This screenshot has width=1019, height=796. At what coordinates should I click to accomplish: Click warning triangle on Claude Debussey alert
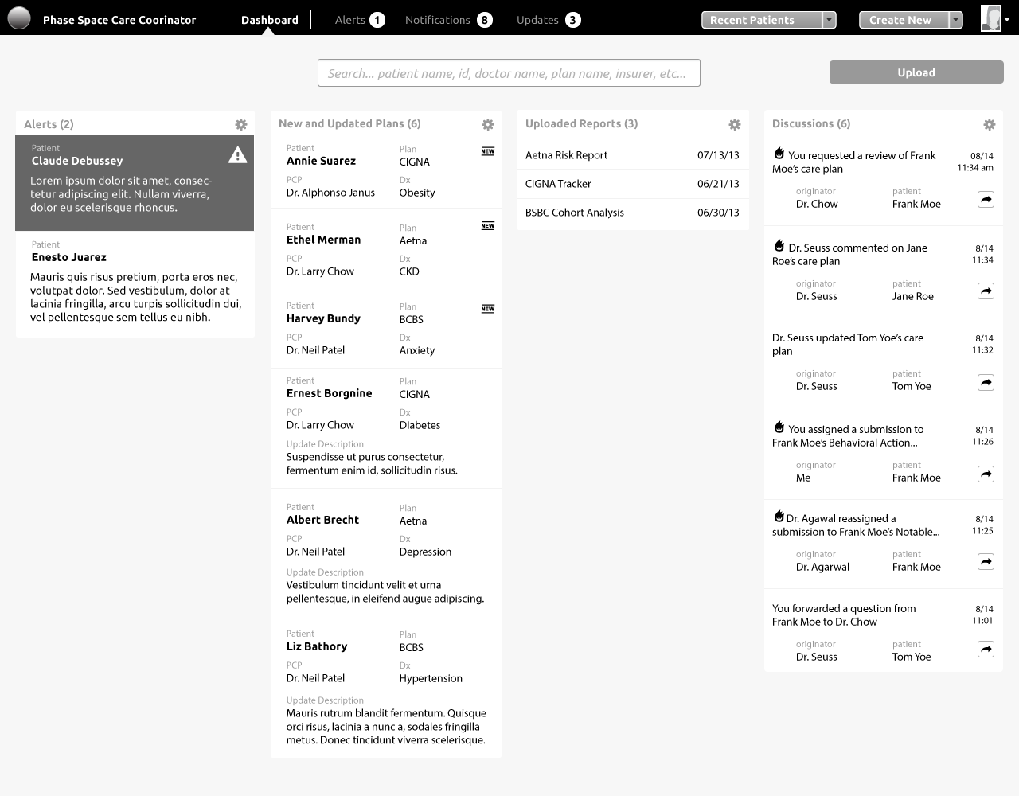pos(237,154)
